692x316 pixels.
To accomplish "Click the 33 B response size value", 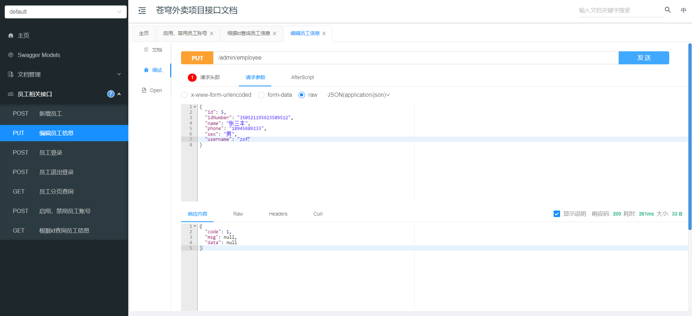I will (677, 214).
